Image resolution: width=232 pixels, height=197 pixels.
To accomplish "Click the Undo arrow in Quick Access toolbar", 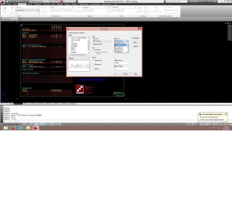I will coord(22,1).
